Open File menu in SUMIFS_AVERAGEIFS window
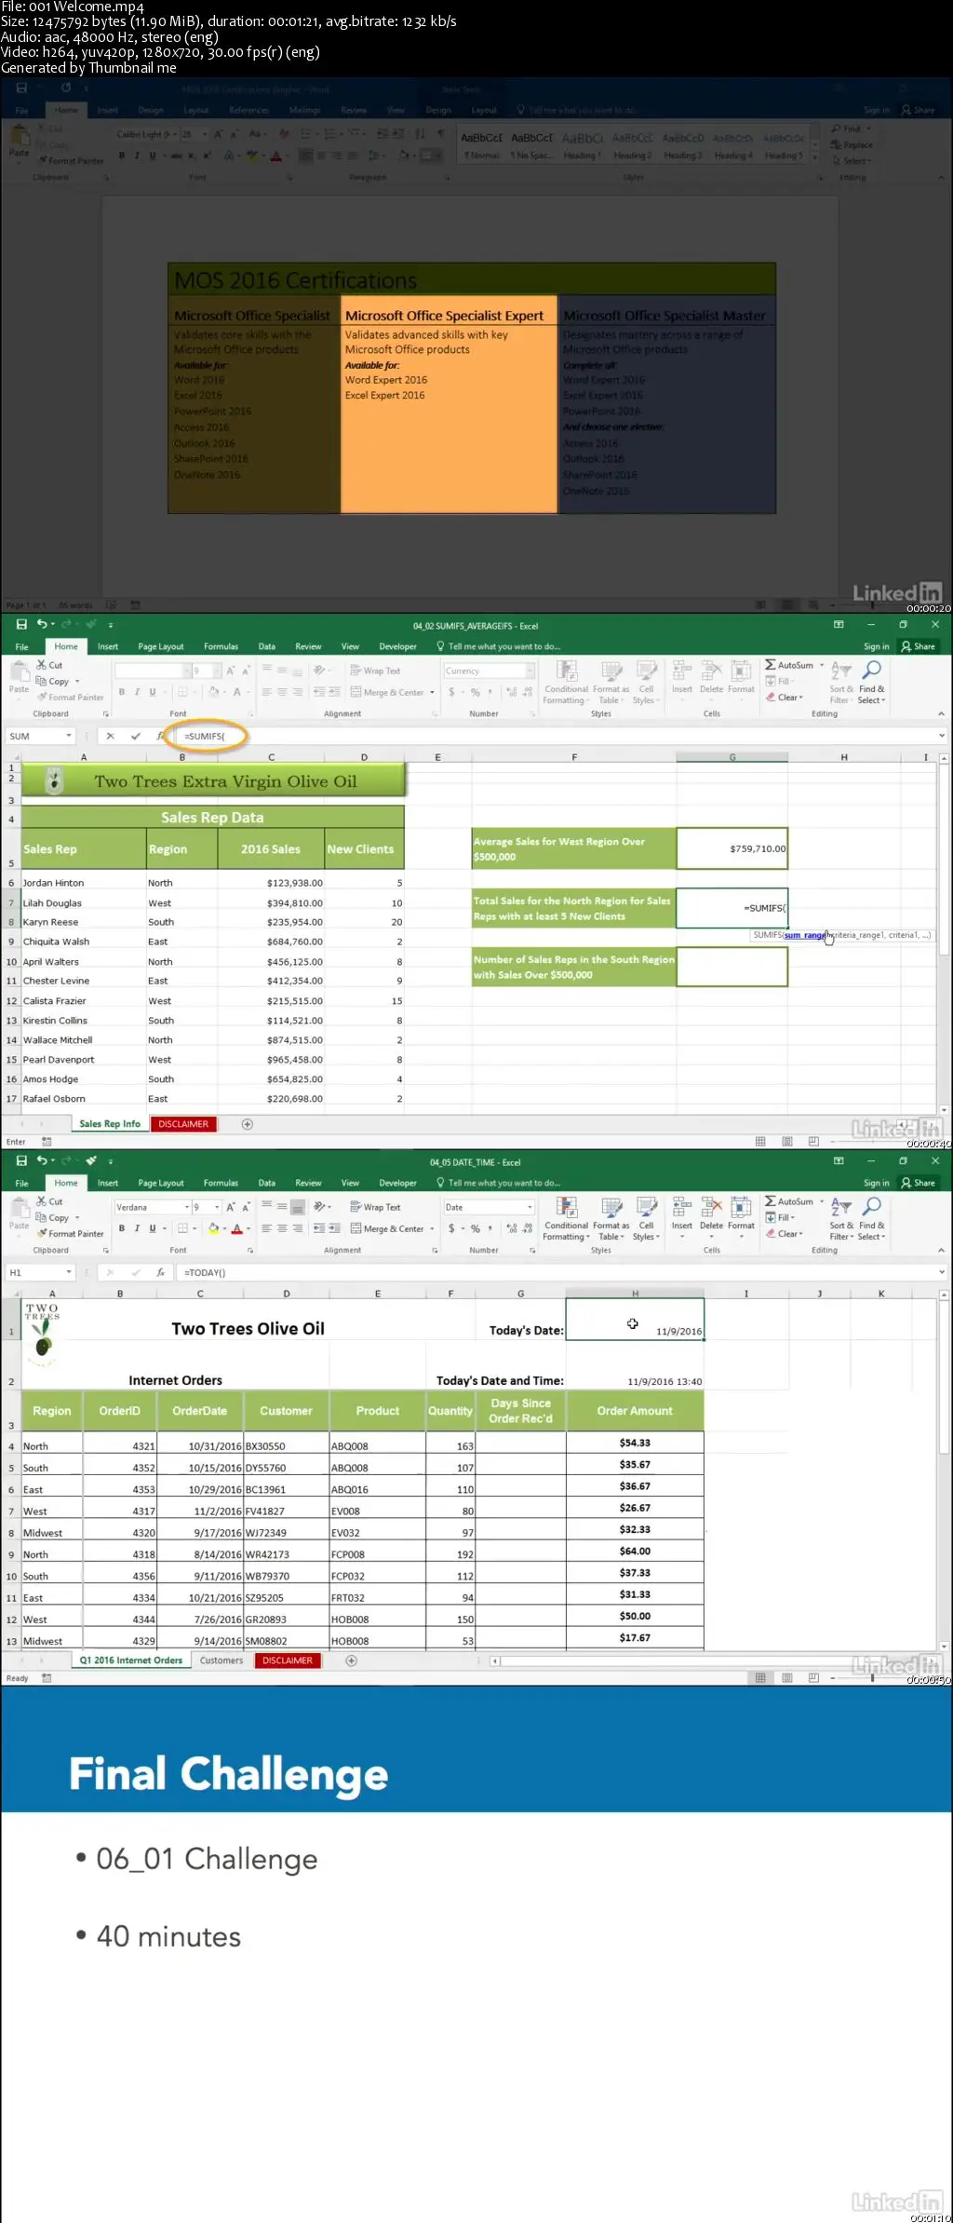953x2223 pixels. coord(21,646)
